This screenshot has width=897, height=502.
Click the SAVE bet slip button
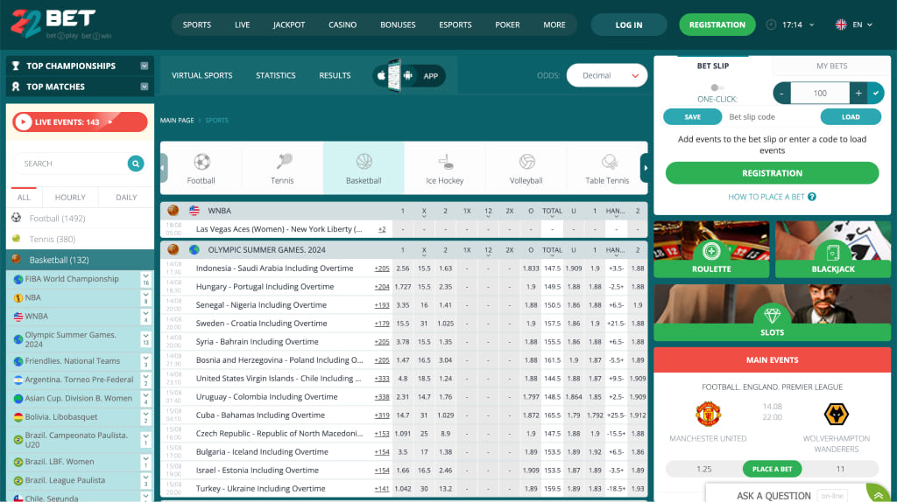(692, 116)
